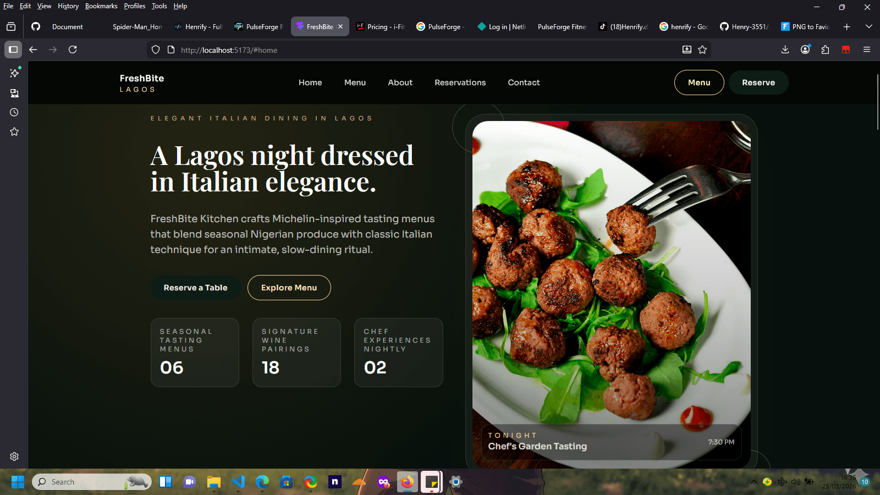Viewport: 880px width, 495px height.
Task: Go to Home in site navigation
Action: pos(310,82)
